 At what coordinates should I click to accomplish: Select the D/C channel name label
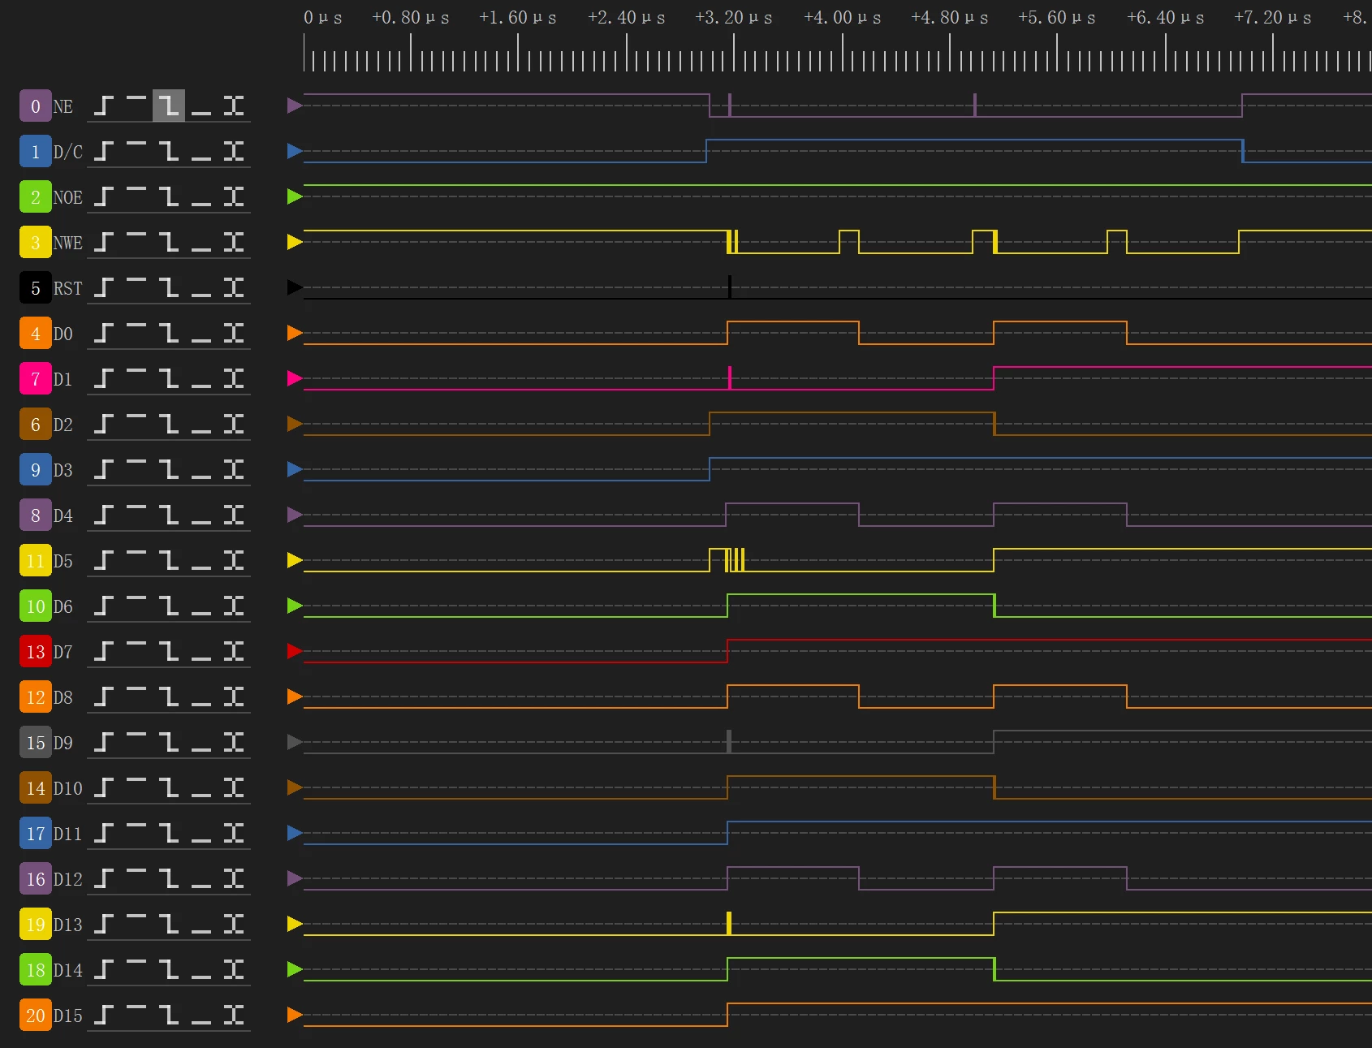[x=68, y=152]
